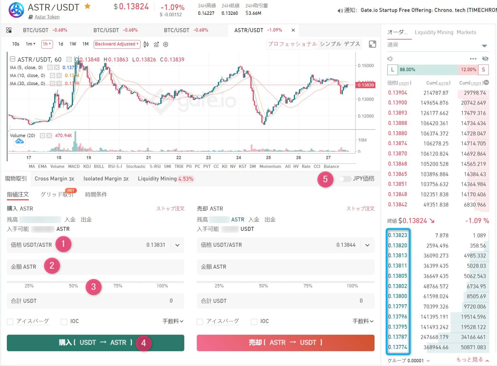Open candlestick chart style icon
This screenshot has height=366, width=497.
coord(146,44)
